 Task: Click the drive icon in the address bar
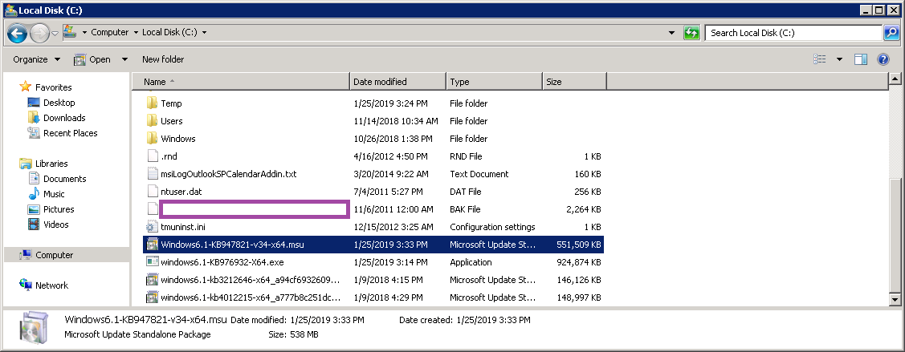pyautogui.click(x=69, y=32)
